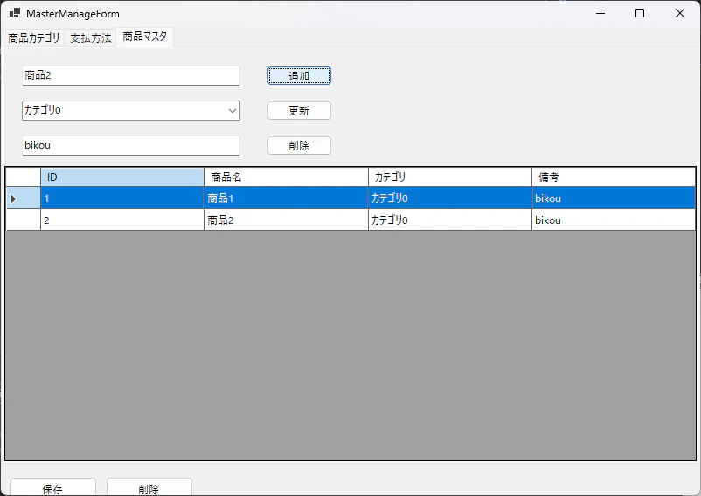Click the bikou cell in the 商品1 row
701x496 pixels.
point(614,198)
